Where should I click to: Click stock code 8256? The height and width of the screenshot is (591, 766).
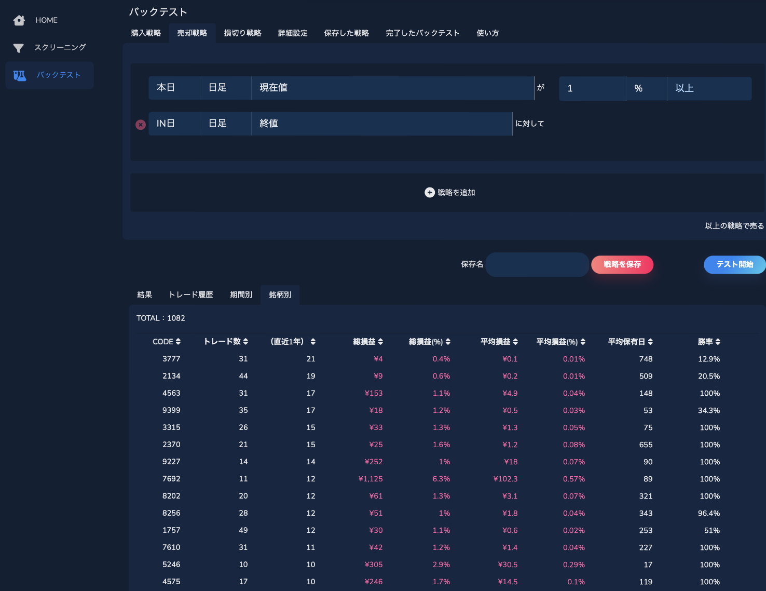coord(171,513)
